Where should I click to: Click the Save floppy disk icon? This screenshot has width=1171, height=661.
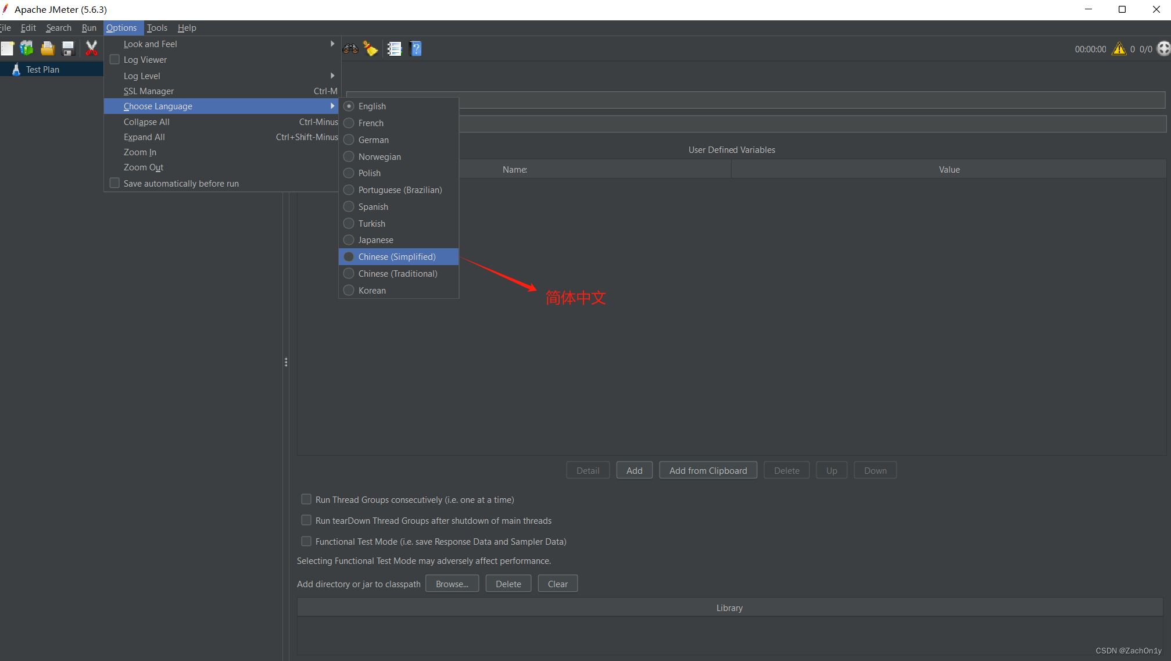coord(69,49)
